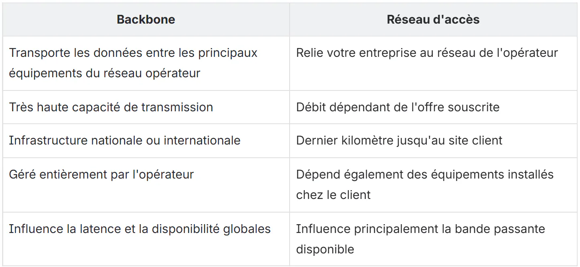Click the Très haute capacité de transmission cell

tap(146, 107)
